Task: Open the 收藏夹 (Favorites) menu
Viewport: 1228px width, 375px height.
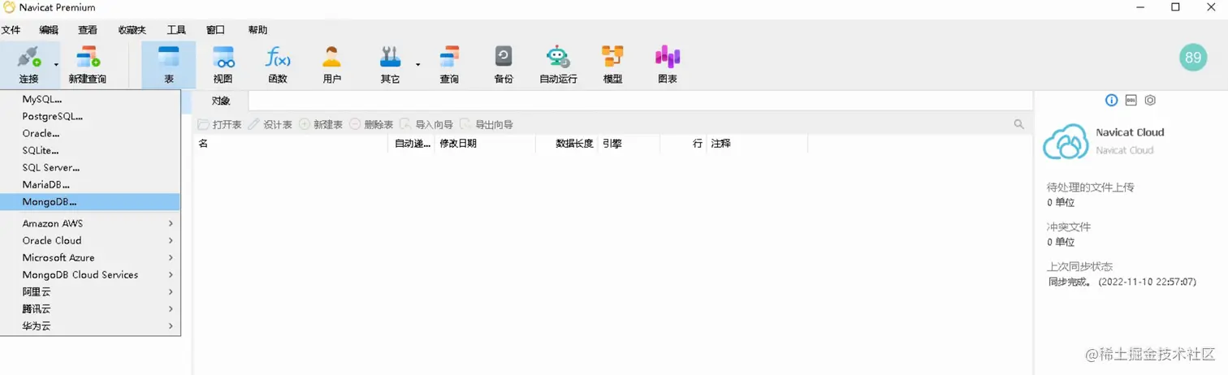Action: 132,30
